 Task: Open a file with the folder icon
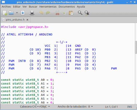[x=11, y=13]
